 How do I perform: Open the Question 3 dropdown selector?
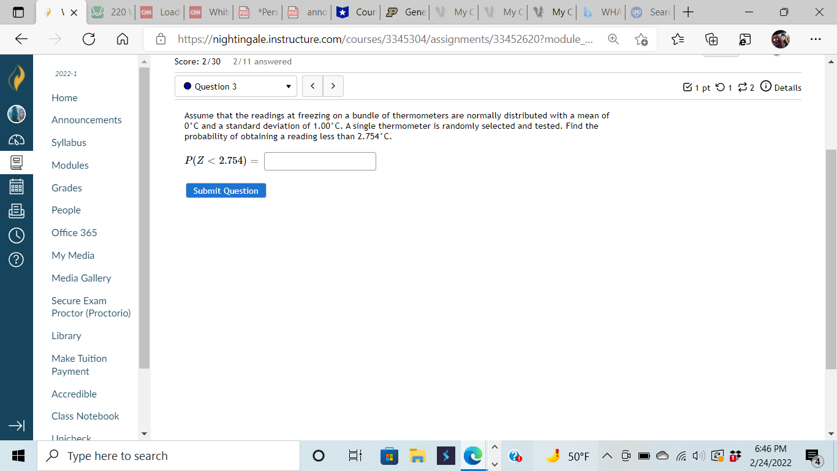point(235,86)
